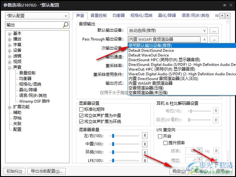Uncheck 将立体声扩展为环绕
Viewport: 236px width, 177px height.
click(81, 121)
